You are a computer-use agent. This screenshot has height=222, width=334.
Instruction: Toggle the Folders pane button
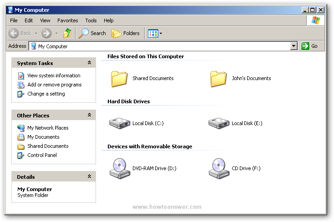click(126, 34)
